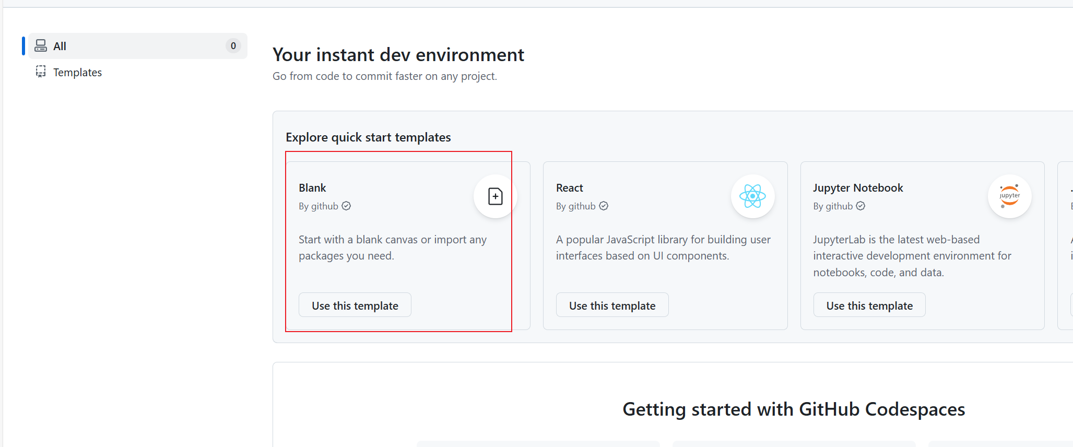Click the Templates sidebar icon

(x=41, y=72)
